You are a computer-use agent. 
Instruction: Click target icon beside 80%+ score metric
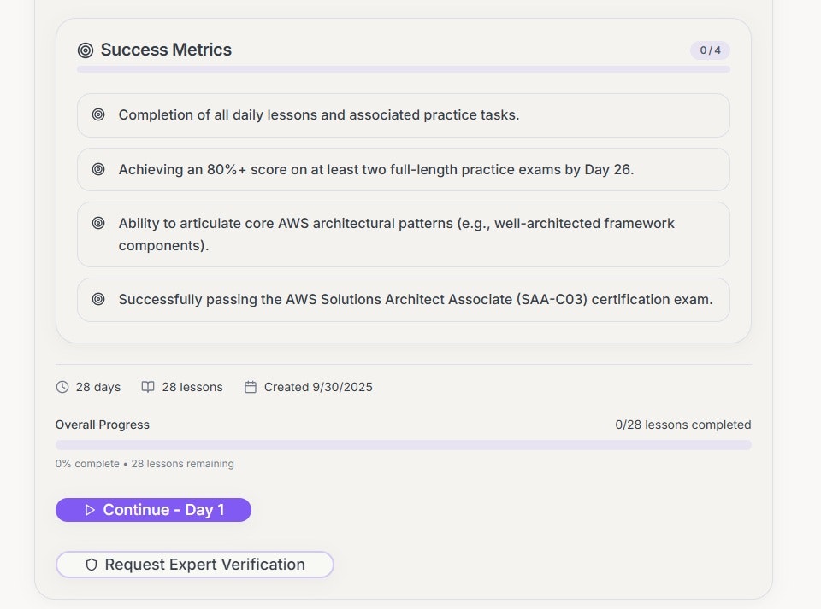pyautogui.click(x=98, y=169)
